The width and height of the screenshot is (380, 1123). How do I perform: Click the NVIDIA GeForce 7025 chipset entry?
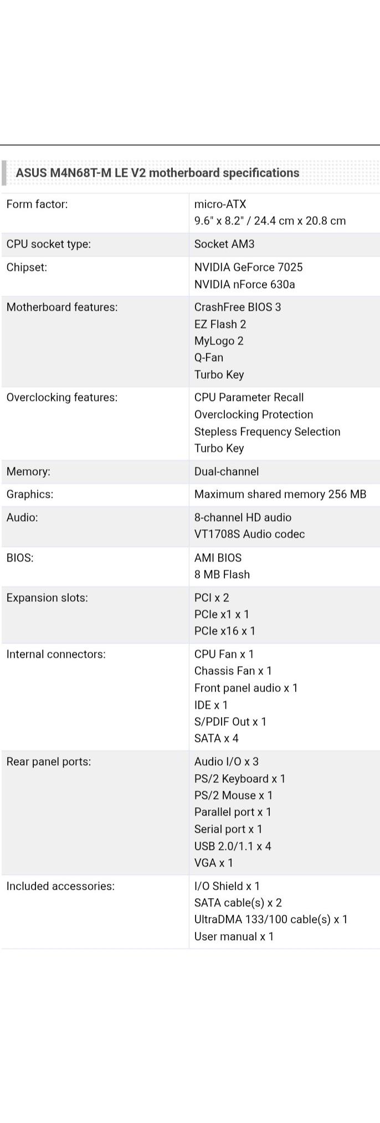[248, 267]
